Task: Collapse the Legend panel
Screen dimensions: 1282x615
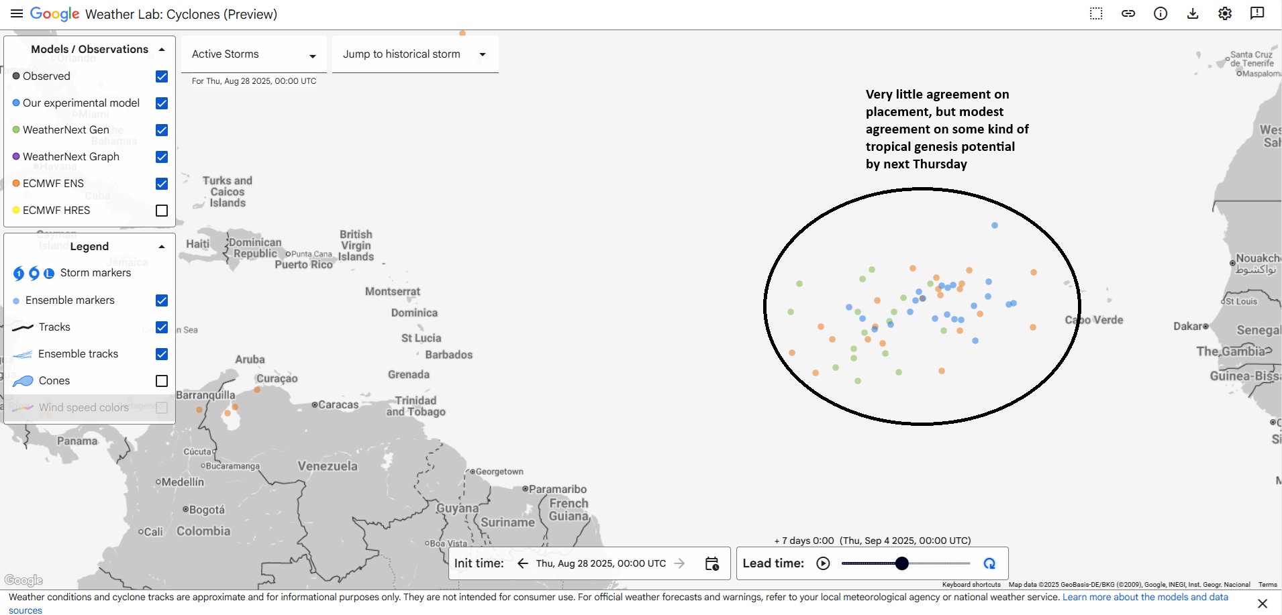Action: [x=162, y=247]
